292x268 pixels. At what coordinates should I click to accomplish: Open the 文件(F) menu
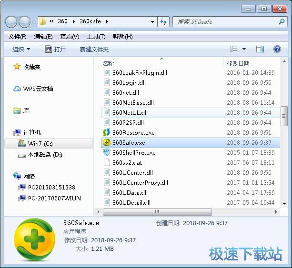pos(17,37)
